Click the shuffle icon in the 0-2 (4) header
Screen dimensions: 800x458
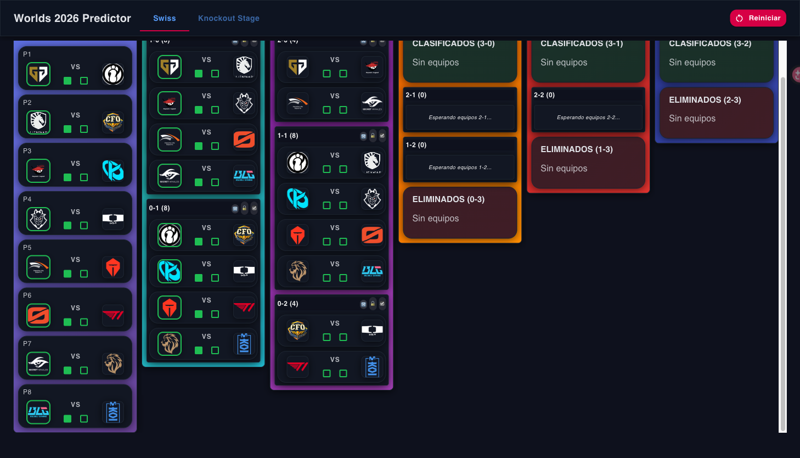(363, 304)
